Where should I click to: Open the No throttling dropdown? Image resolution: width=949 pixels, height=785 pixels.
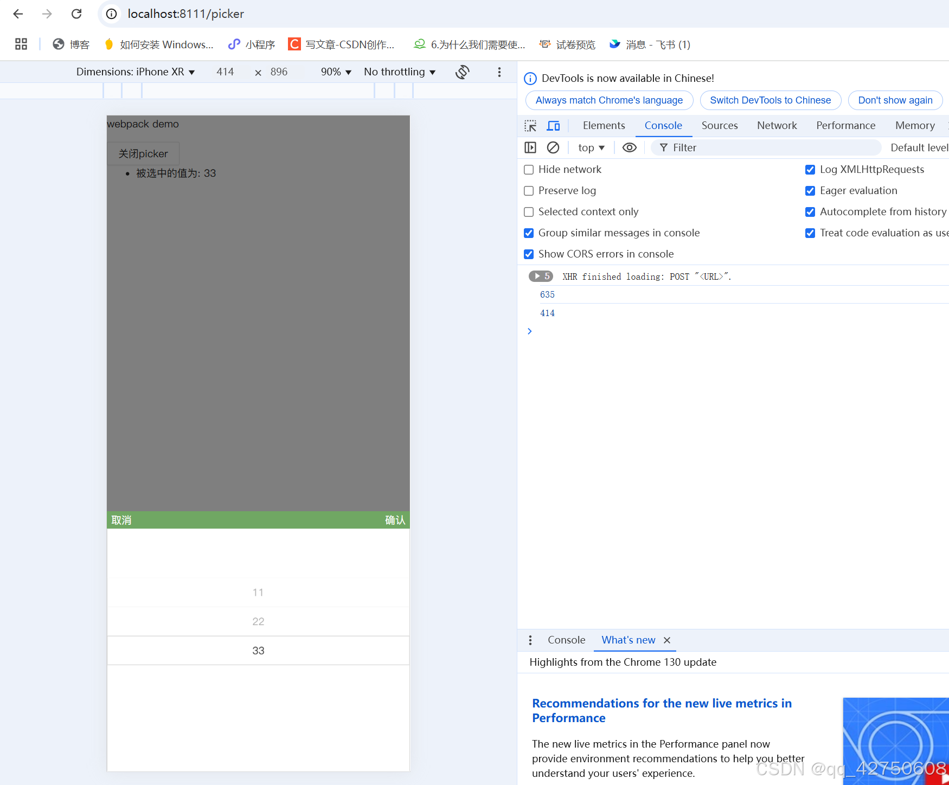click(x=399, y=71)
